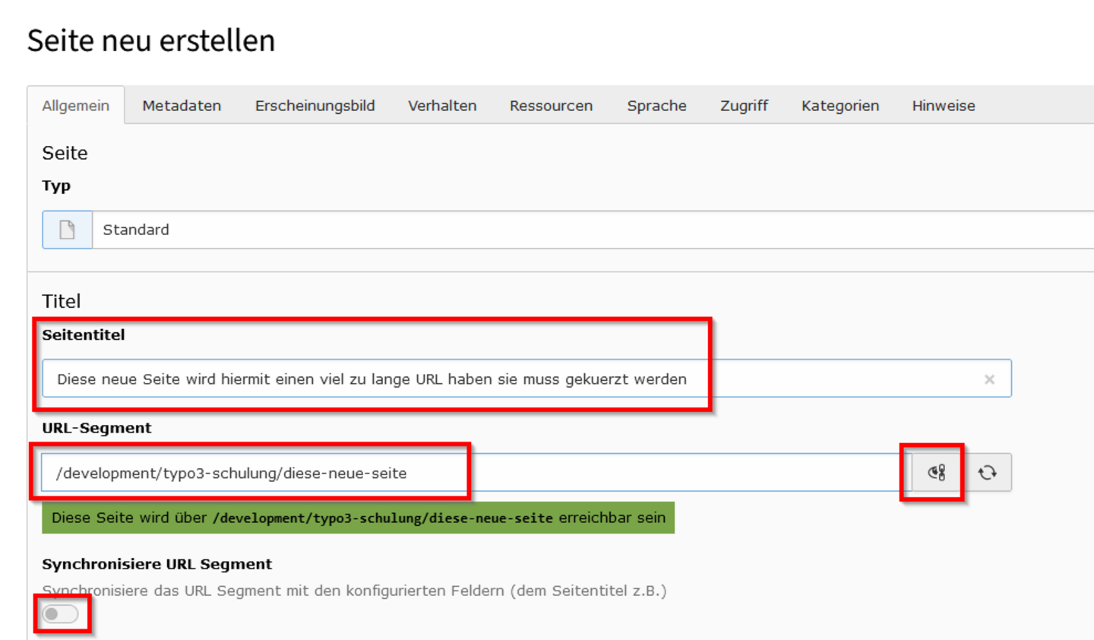
Task: Clear the Seitentitel field with X
Action: click(989, 379)
